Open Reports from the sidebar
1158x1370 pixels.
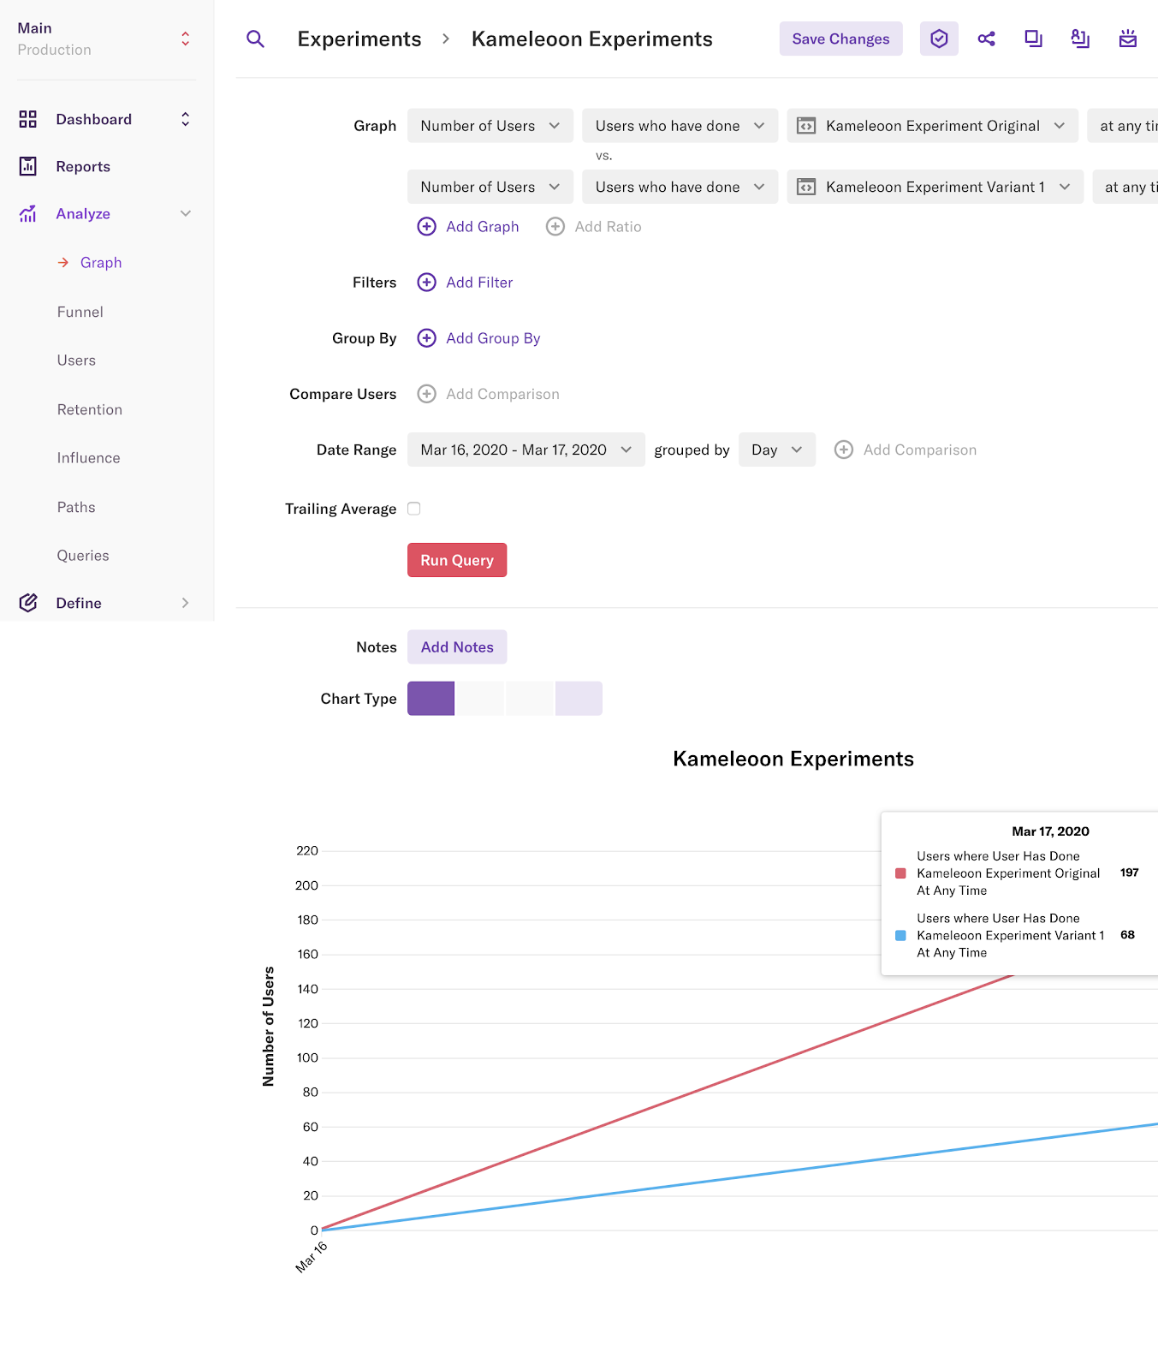click(83, 167)
